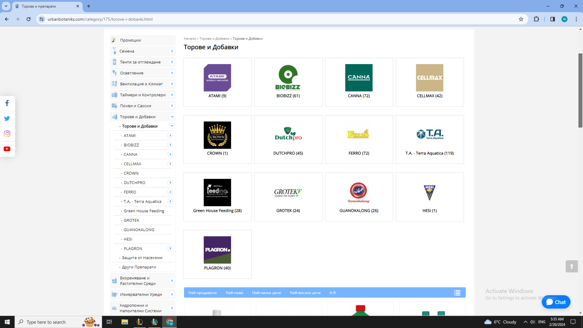583x328 pixels.
Task: Click the BIOBIZZ brand logo
Action: click(288, 78)
